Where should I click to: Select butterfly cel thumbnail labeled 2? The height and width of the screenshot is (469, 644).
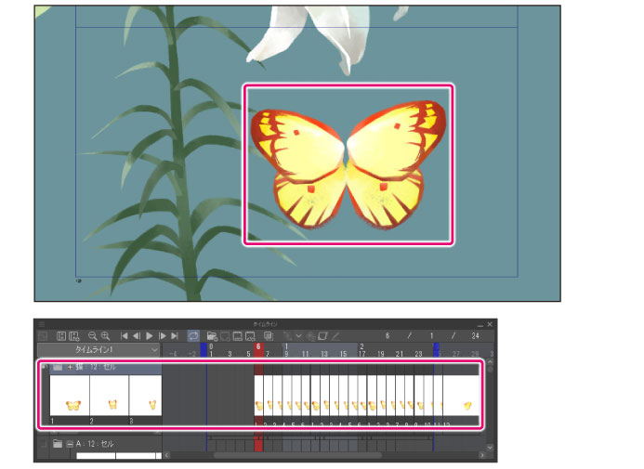point(110,396)
